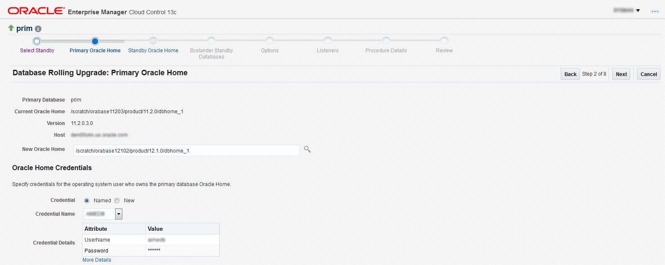The width and height of the screenshot is (665, 265).
Task: Click the version value 11.2.0.3.0
Action: tap(82, 123)
